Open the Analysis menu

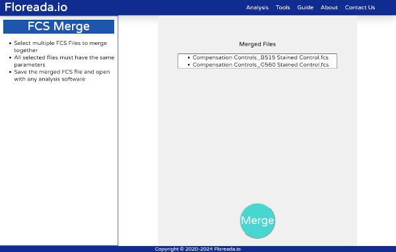pyautogui.click(x=257, y=7)
